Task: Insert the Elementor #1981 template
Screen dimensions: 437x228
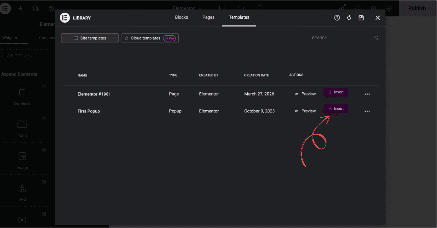Action: click(x=336, y=92)
